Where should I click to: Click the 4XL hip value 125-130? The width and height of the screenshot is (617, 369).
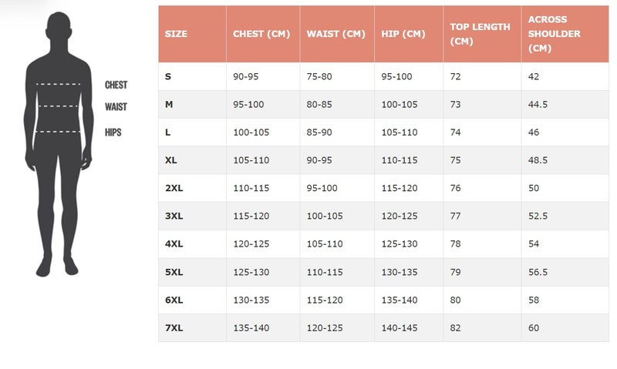[x=400, y=244]
